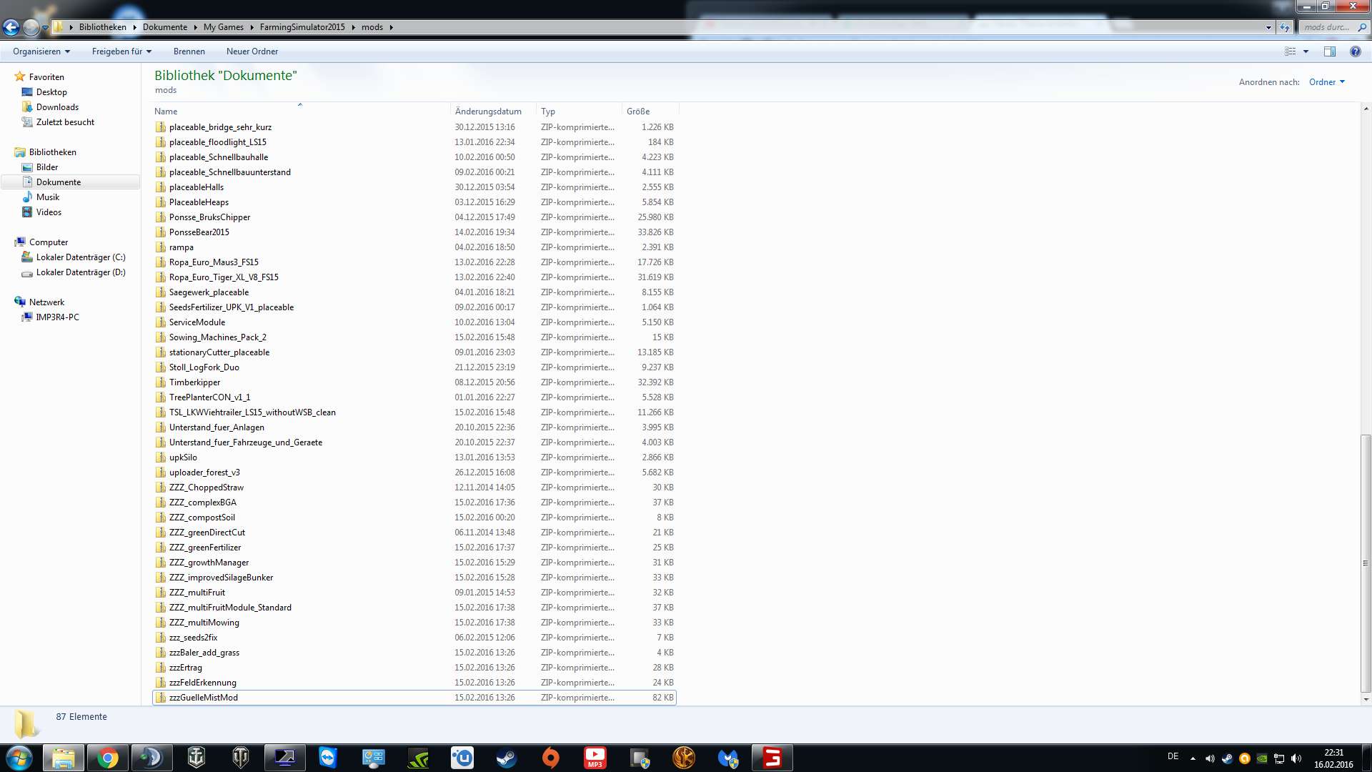Select Musik library in sidebar

click(48, 197)
